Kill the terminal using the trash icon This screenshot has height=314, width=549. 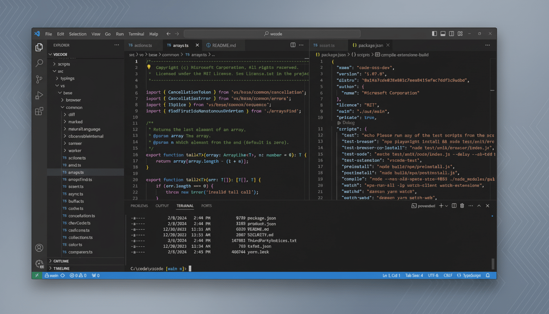(462, 206)
